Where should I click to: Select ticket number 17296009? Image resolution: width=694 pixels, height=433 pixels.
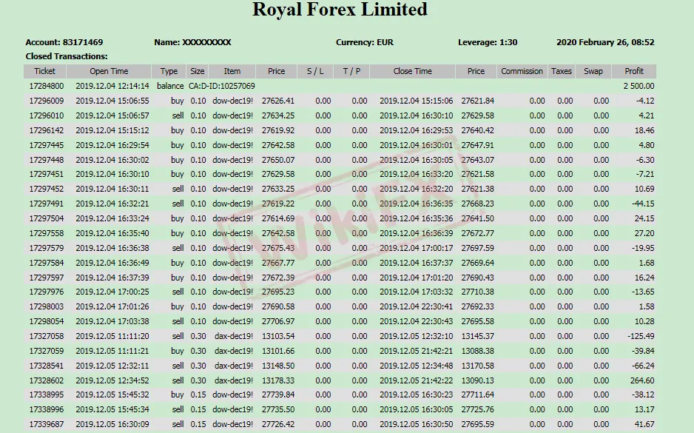pyautogui.click(x=47, y=101)
